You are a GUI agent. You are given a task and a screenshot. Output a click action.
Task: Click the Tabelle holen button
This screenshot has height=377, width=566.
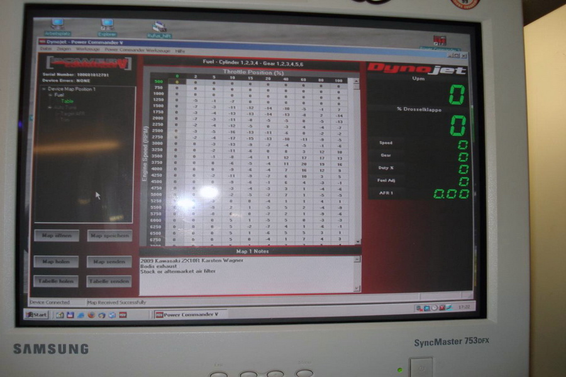57,281
